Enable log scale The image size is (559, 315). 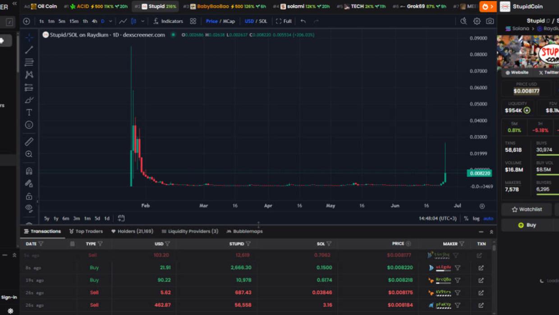point(476,218)
